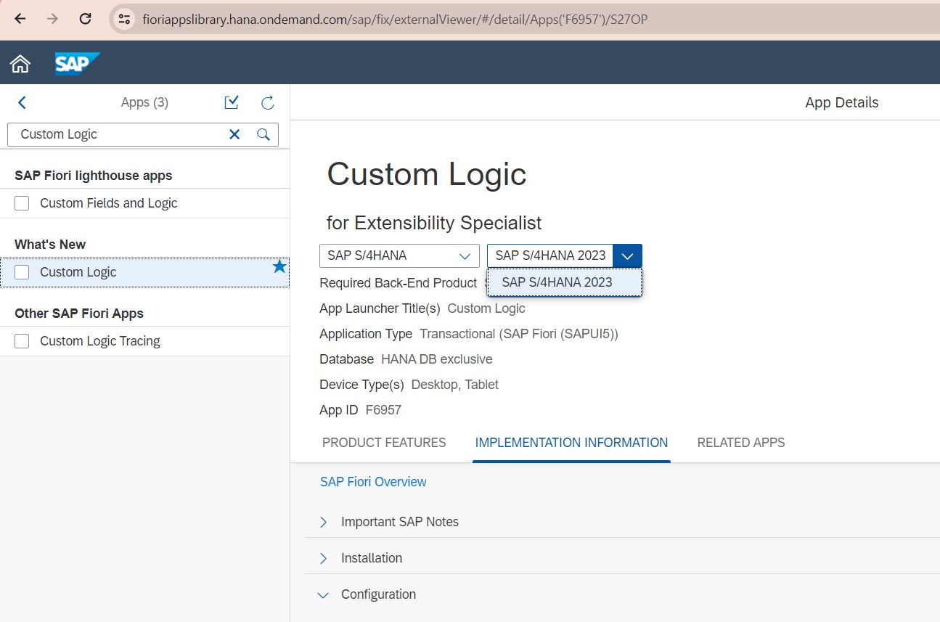
Task: Tick the Custom Logic checkbox
Action: coord(22,272)
